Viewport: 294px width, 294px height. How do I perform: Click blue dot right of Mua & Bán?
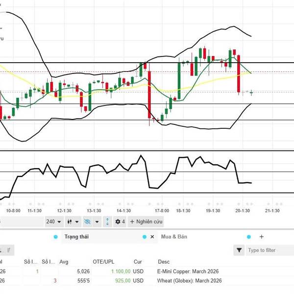point(249,237)
